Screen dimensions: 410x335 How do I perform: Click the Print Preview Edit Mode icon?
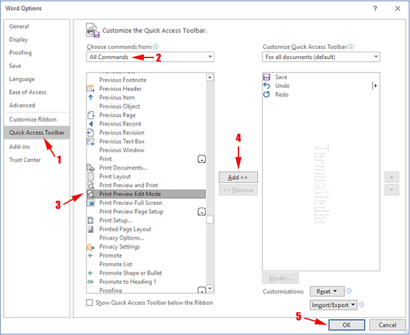click(91, 194)
